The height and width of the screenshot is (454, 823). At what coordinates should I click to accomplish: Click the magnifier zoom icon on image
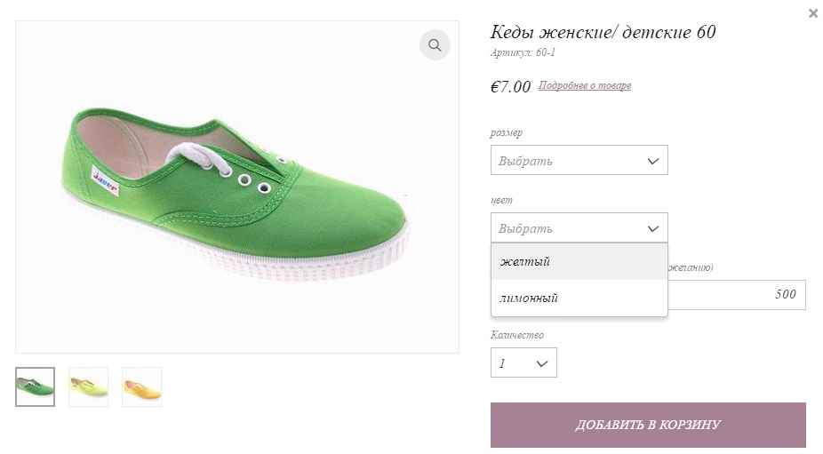[x=435, y=45]
